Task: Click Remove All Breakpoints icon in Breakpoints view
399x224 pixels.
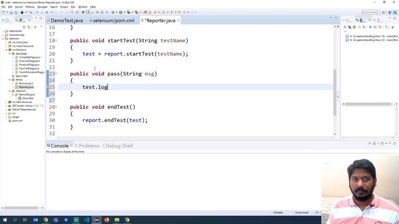Action: click(350, 27)
